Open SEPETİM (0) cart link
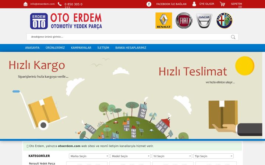 click(x=236, y=5)
